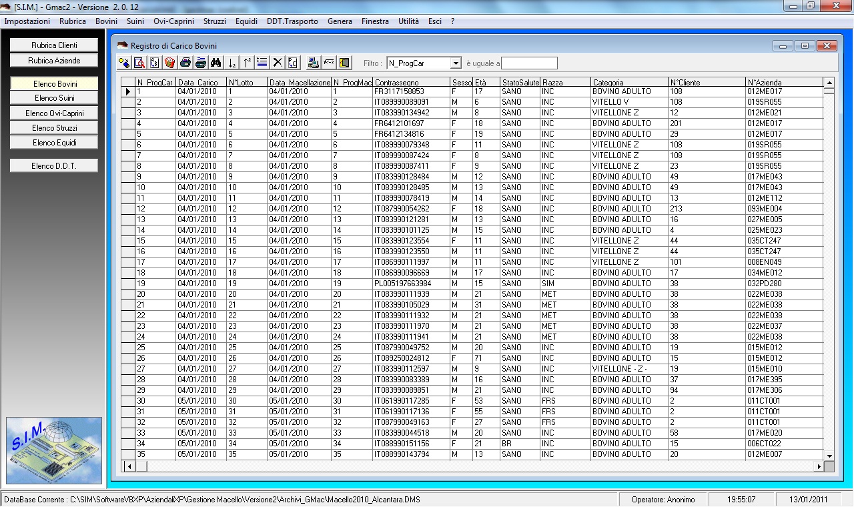Viewport: 854px width, 507px height.
Task: Sort descending with the up-arrow icon
Action: [248, 63]
